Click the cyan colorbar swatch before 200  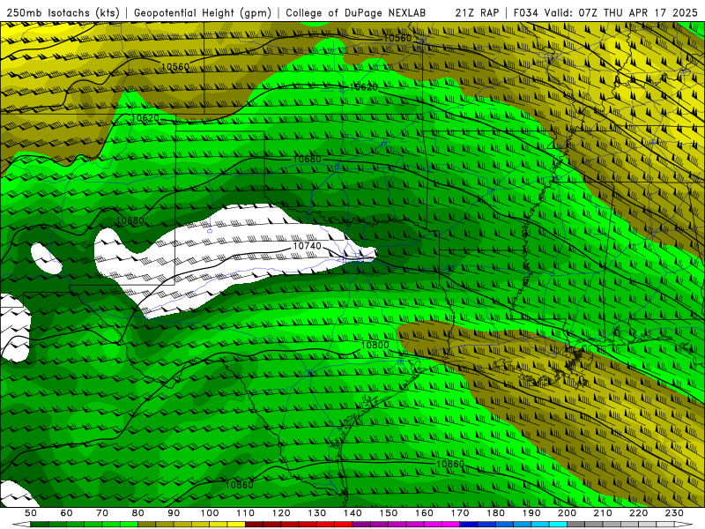point(558,524)
